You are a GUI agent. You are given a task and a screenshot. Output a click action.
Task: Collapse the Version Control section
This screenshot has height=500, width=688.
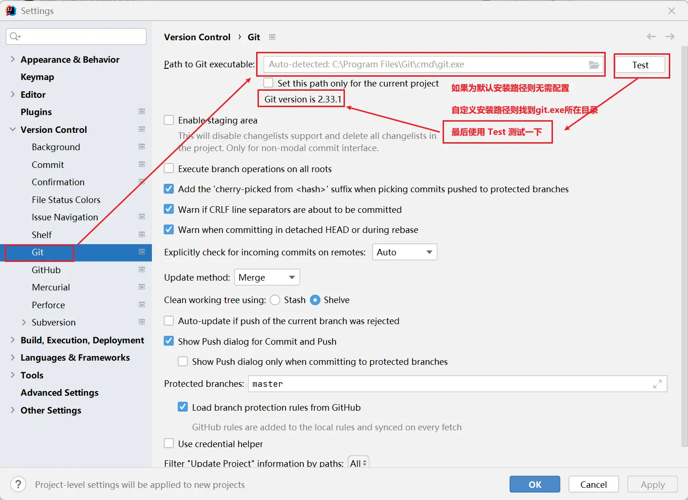pyautogui.click(x=13, y=129)
